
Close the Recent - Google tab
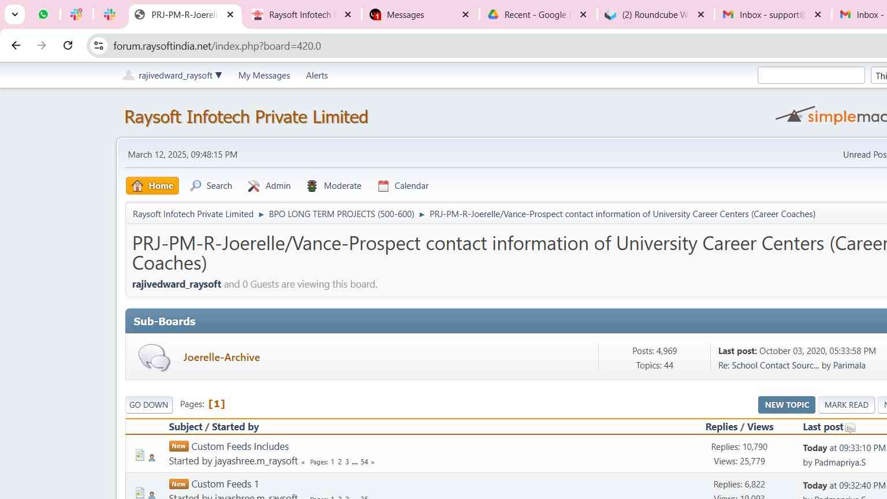(583, 15)
